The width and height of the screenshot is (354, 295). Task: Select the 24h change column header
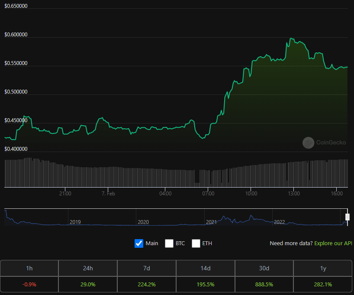point(88,268)
